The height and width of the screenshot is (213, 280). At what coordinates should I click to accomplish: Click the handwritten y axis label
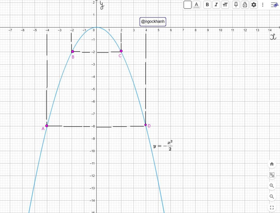point(102,5)
